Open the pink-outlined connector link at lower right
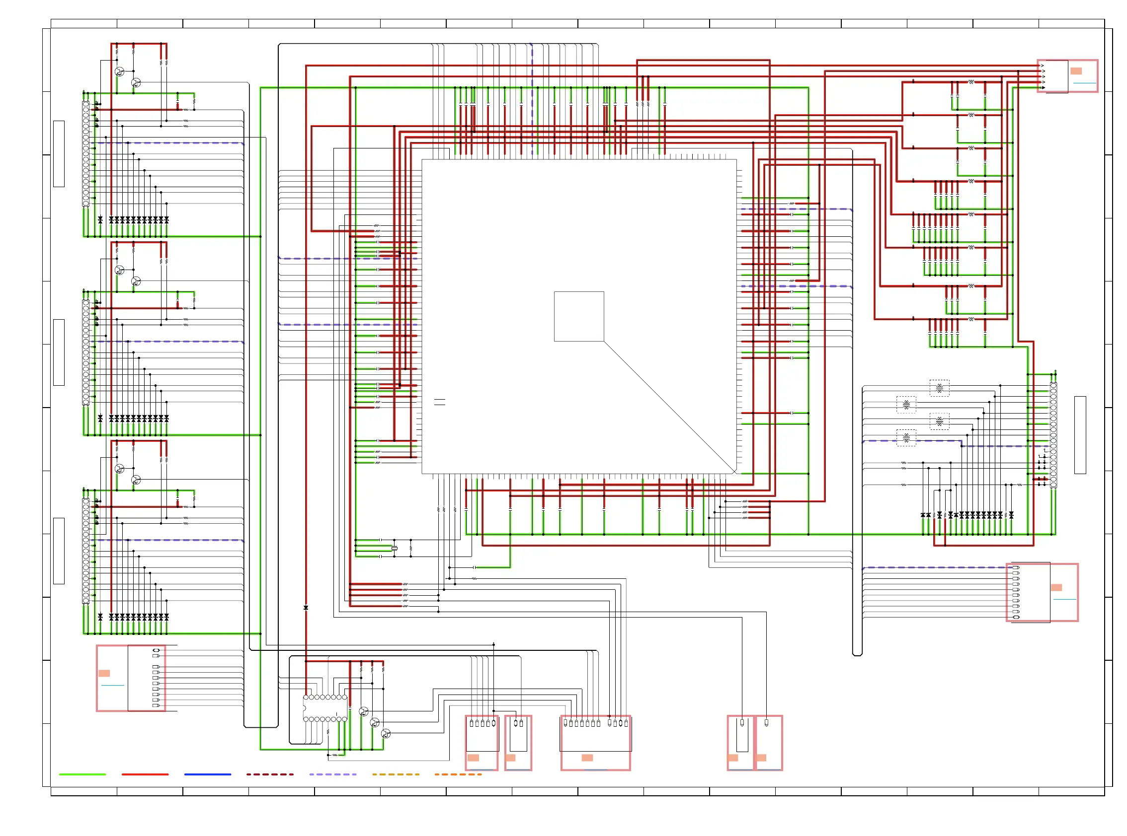The image size is (1127, 836). 1042,592
